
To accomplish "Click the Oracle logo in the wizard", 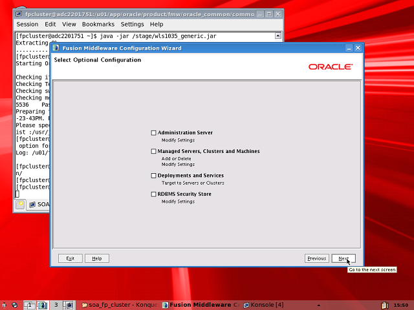I will [331, 67].
